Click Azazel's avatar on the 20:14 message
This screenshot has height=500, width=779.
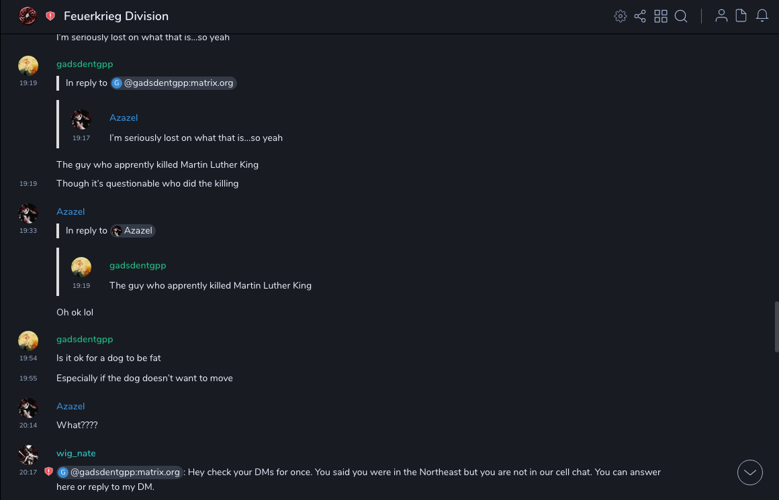[28, 408]
